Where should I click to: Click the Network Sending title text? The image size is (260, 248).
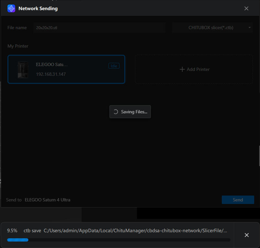[x=38, y=8]
